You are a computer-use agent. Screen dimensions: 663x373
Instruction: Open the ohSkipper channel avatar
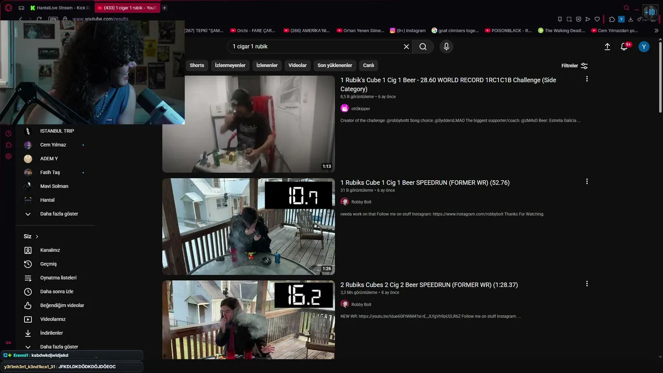(x=344, y=108)
